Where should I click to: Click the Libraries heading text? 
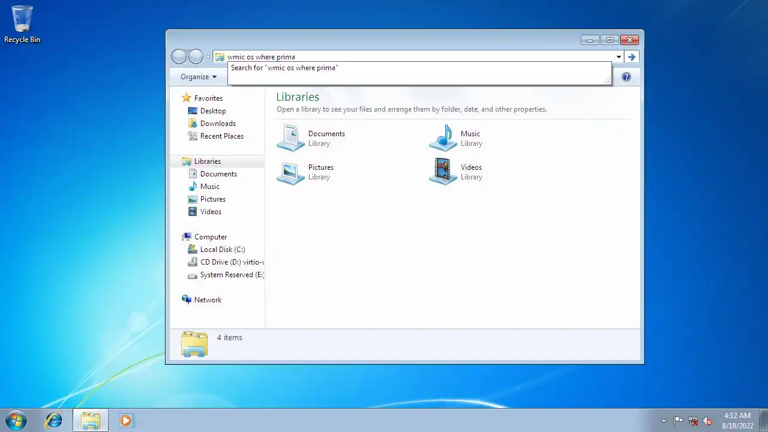[298, 97]
